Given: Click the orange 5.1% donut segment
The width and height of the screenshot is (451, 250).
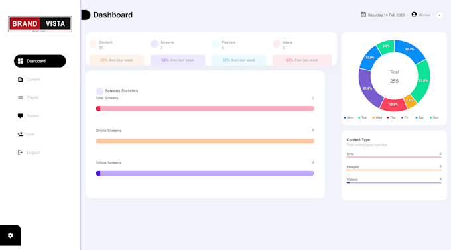Looking at the screenshot, I should (x=410, y=101).
